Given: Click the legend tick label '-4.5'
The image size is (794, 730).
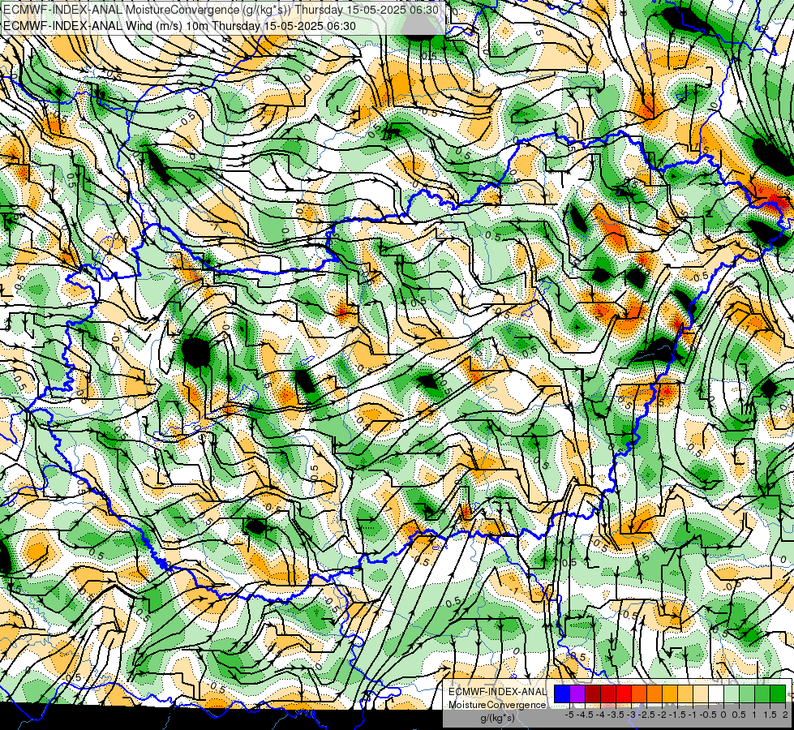Looking at the screenshot, I should (585, 715).
